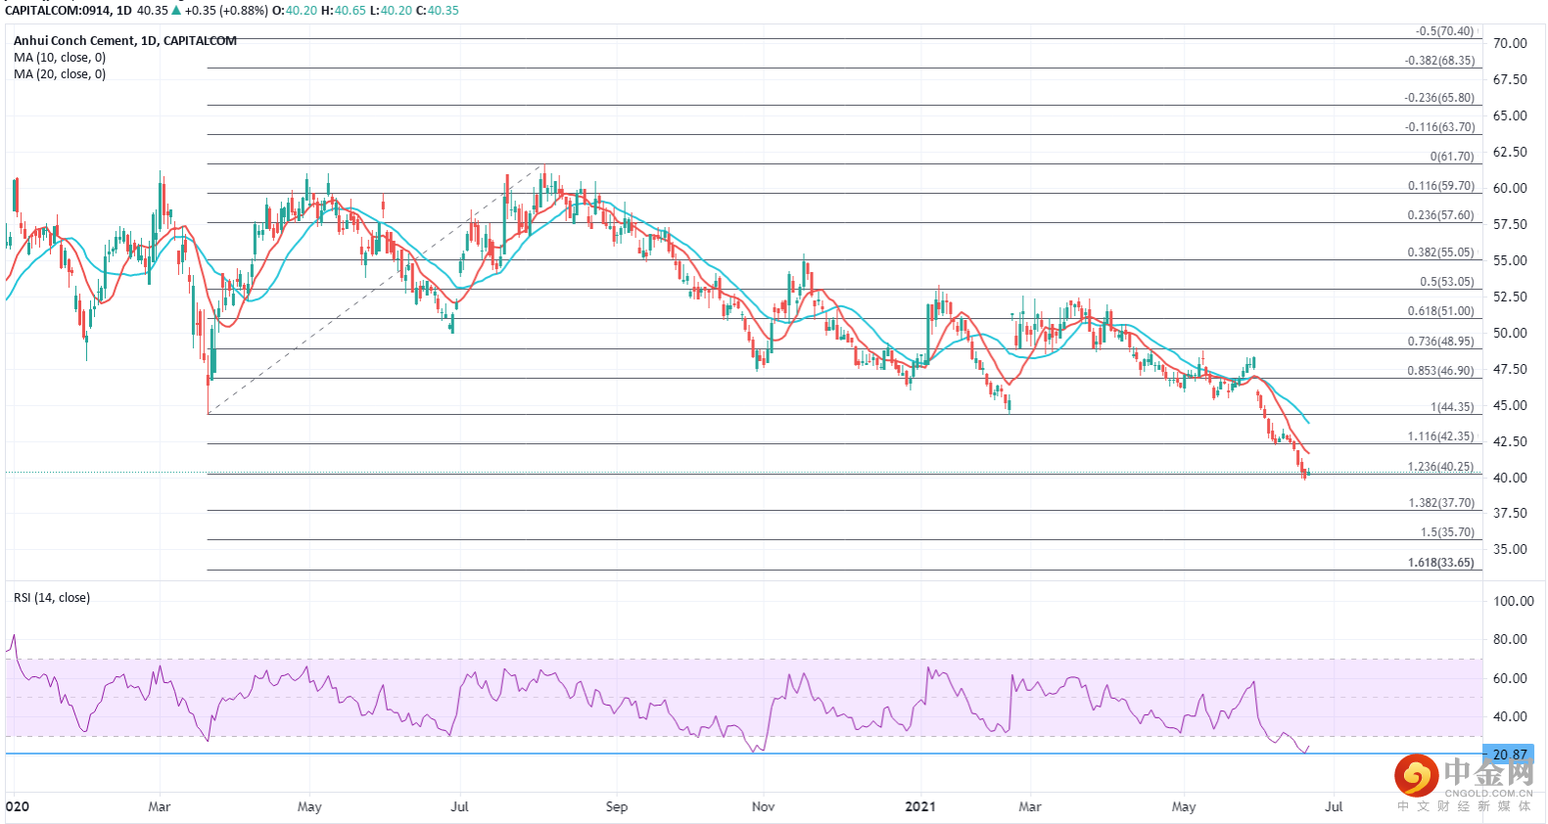Click the Fibonacci level label 0.236(57.60)

pos(1441,215)
